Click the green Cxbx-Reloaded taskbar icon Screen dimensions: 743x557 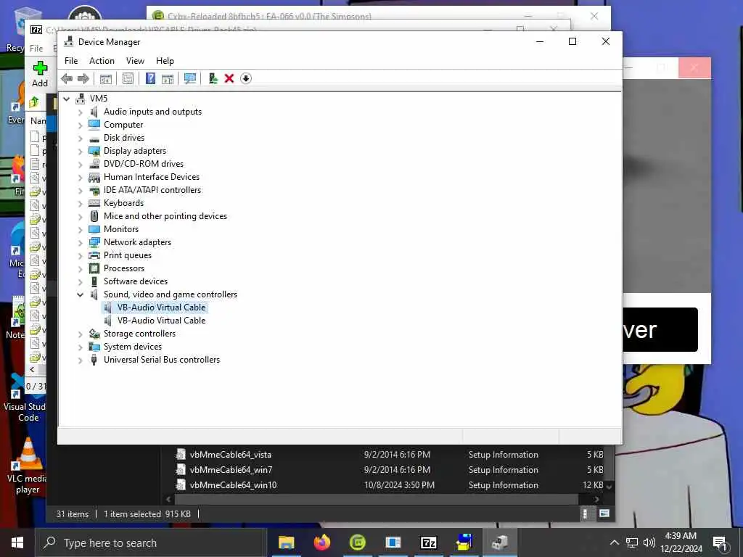coord(357,542)
